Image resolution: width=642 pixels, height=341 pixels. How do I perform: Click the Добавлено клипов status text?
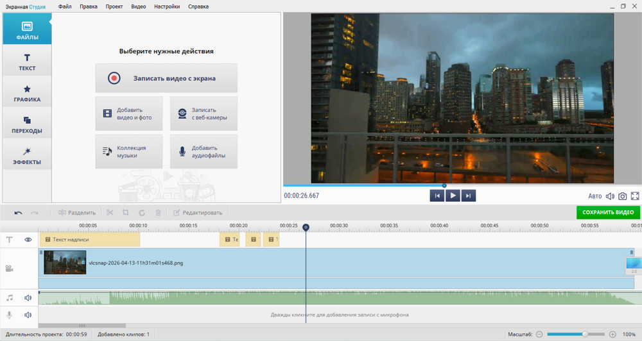(x=123, y=335)
